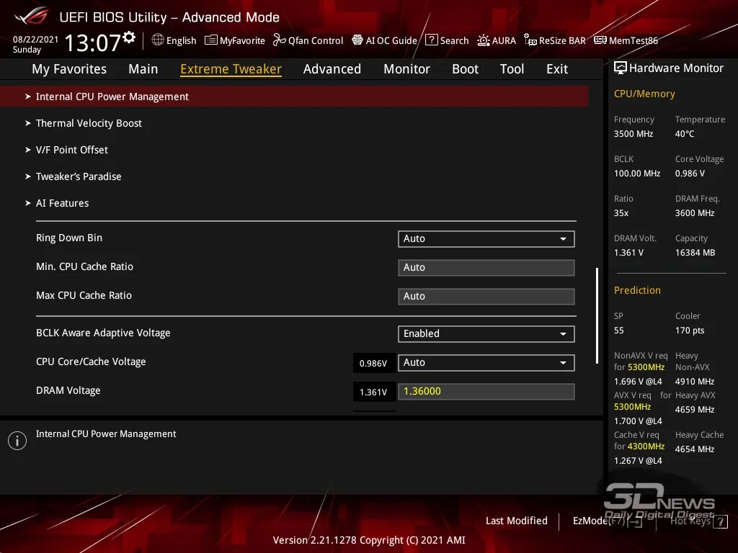Select the Extreme Tweaker tab
The height and width of the screenshot is (553, 738).
click(x=231, y=69)
